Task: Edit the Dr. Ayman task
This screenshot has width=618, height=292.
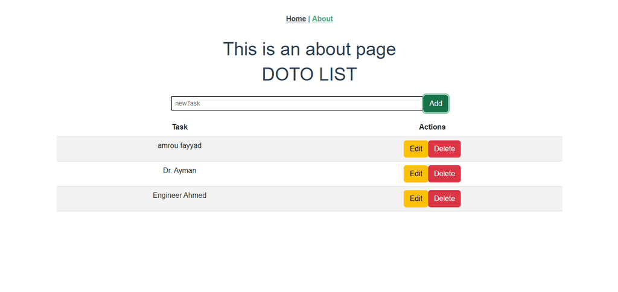Action: click(x=416, y=174)
